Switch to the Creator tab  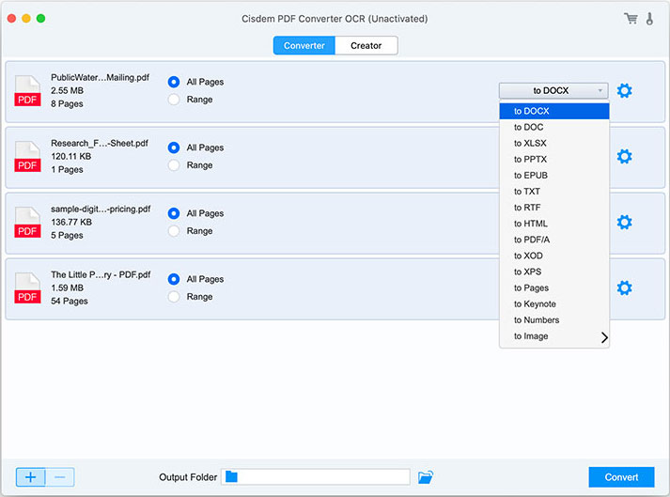point(366,45)
